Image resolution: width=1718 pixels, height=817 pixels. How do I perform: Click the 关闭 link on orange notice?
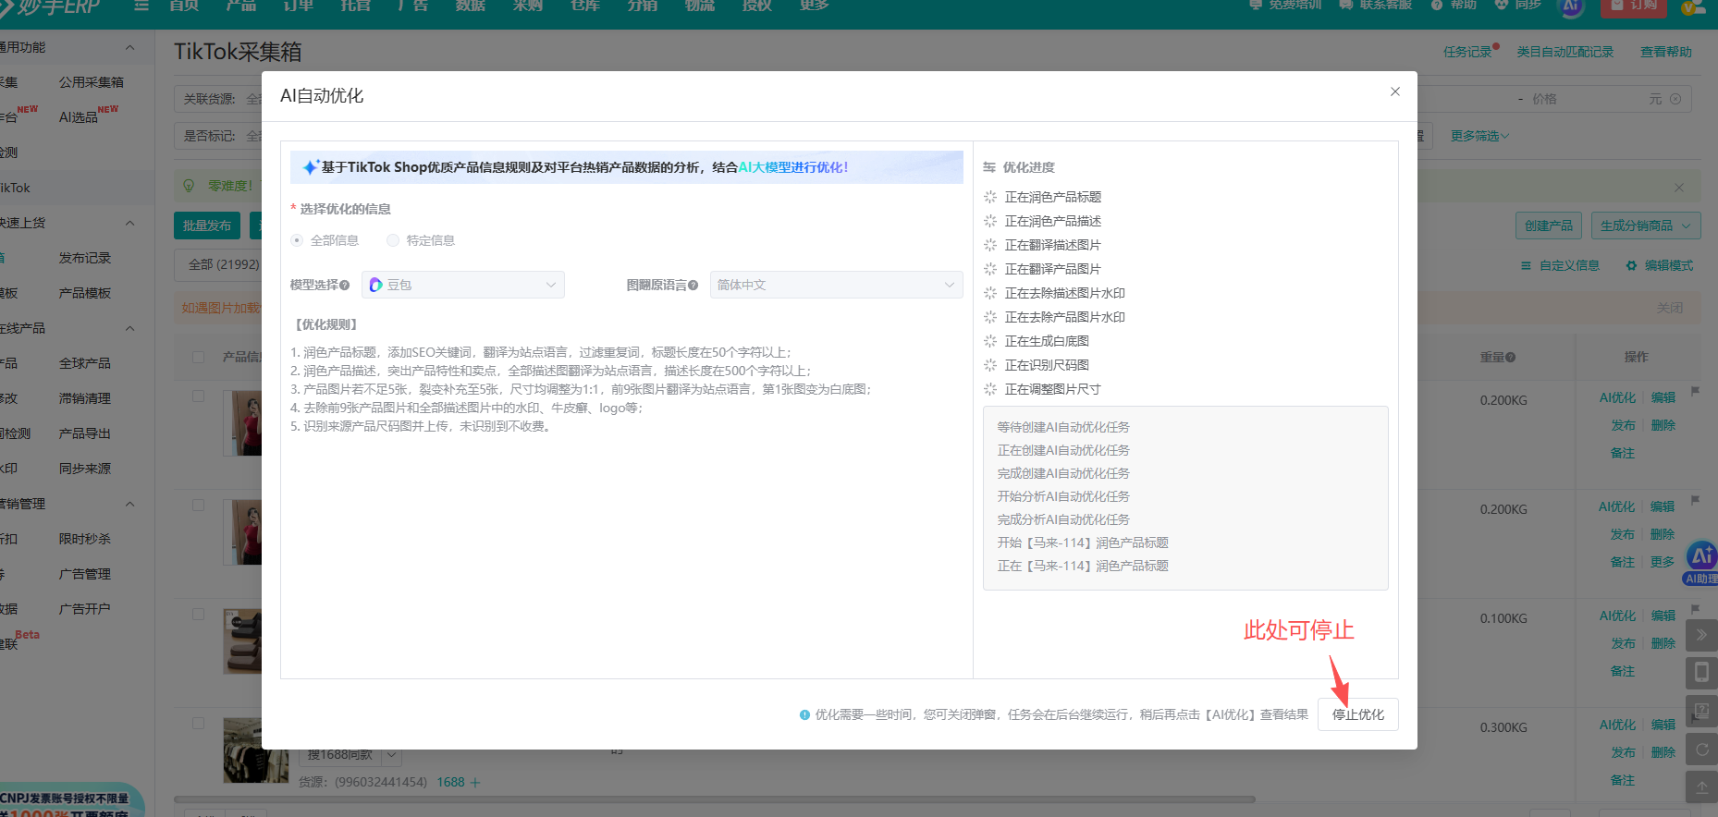pos(1669,308)
